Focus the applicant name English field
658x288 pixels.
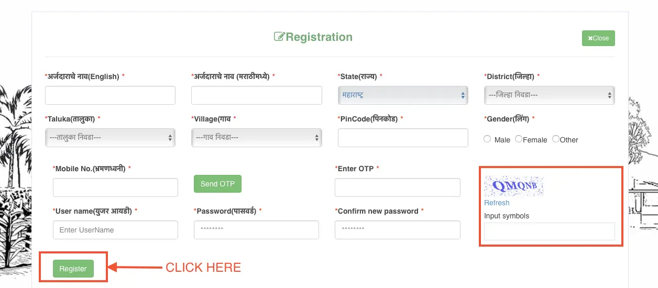click(x=110, y=95)
